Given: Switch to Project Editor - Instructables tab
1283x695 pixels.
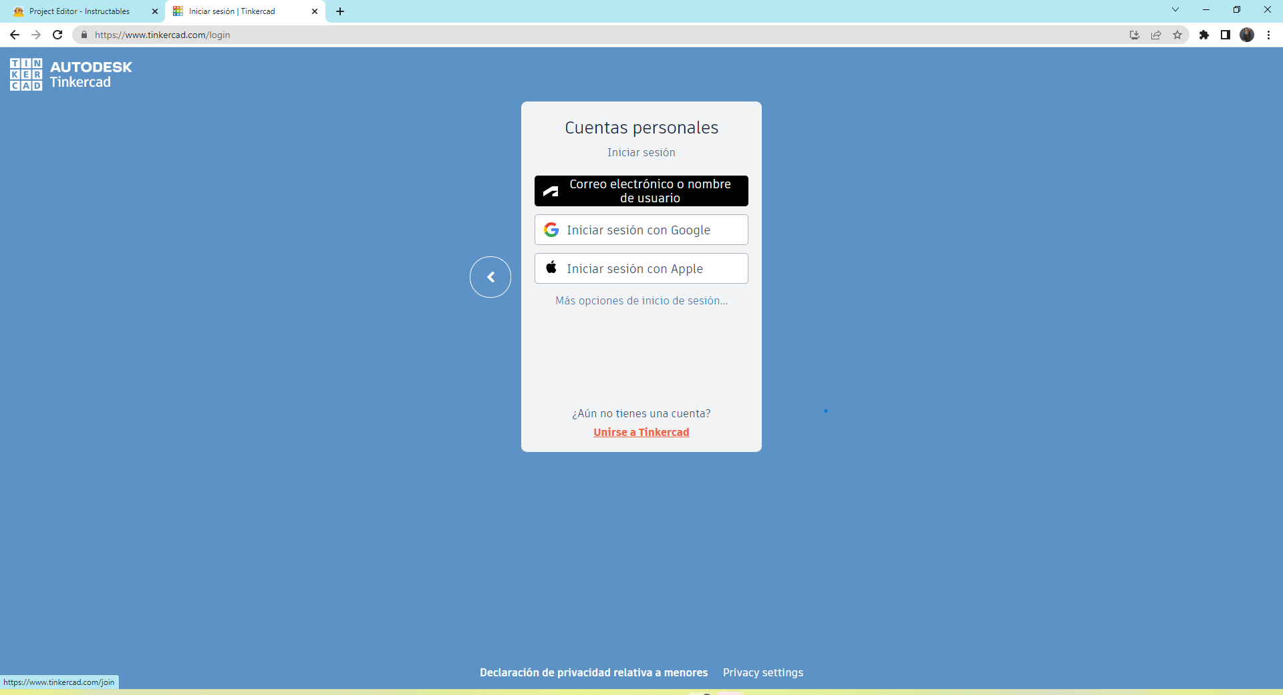Looking at the screenshot, I should click(84, 11).
